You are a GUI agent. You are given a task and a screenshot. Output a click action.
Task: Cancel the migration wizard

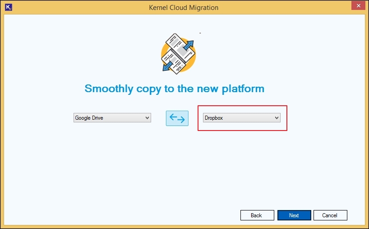[x=330, y=215]
